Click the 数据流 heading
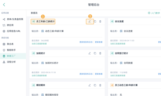Screen dimensions: 161x96 (x=34, y=13)
